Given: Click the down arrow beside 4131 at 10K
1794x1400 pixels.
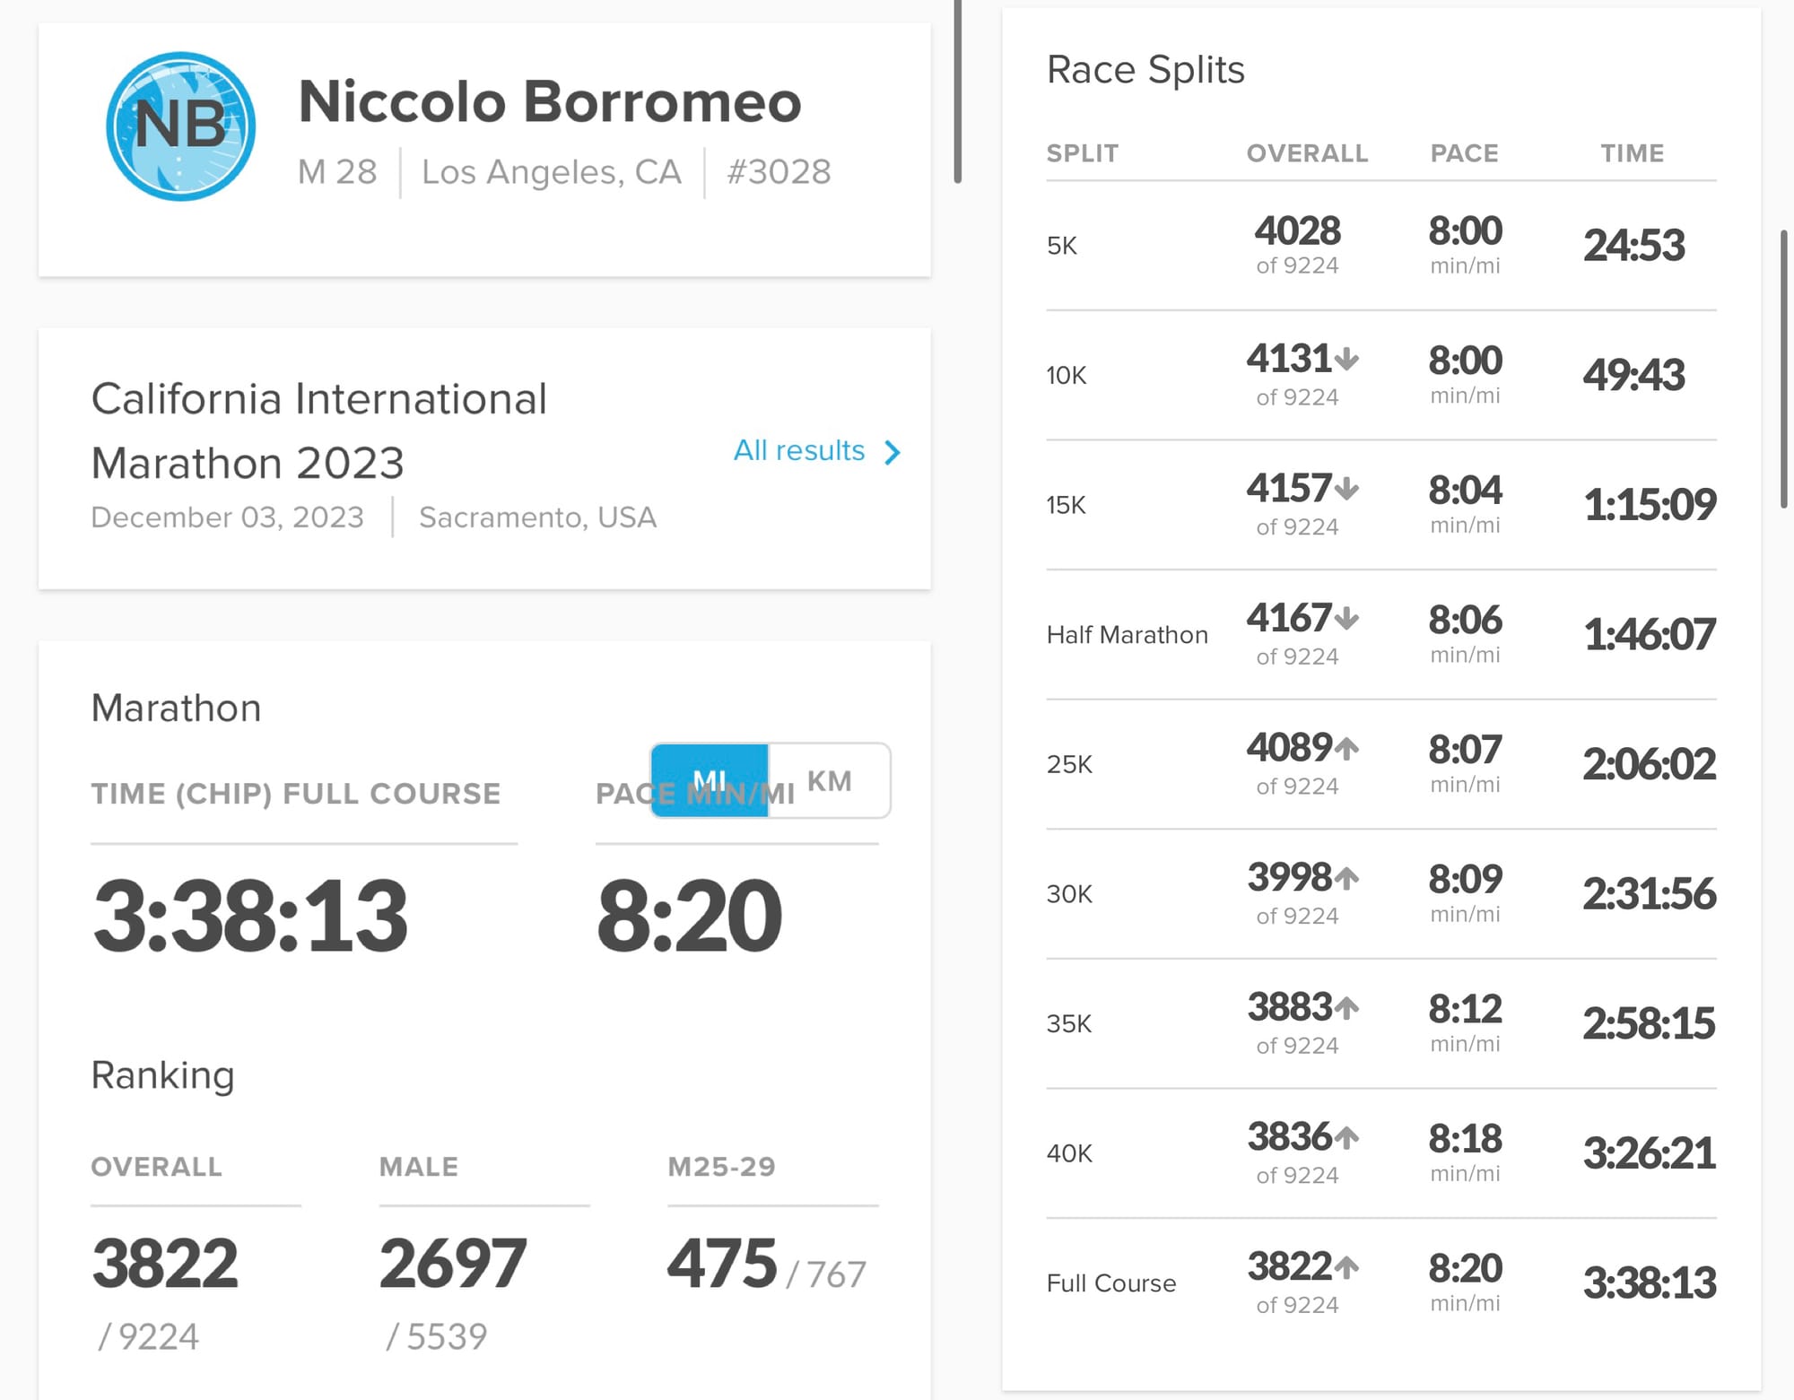Looking at the screenshot, I should pos(1346,360).
